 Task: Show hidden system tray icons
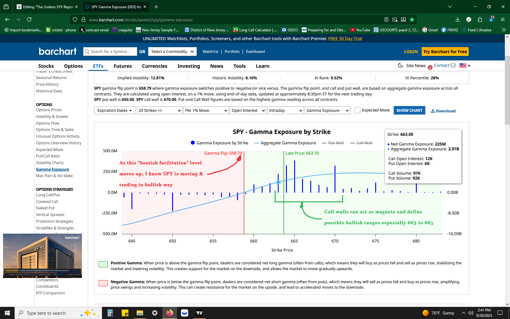coord(463,313)
